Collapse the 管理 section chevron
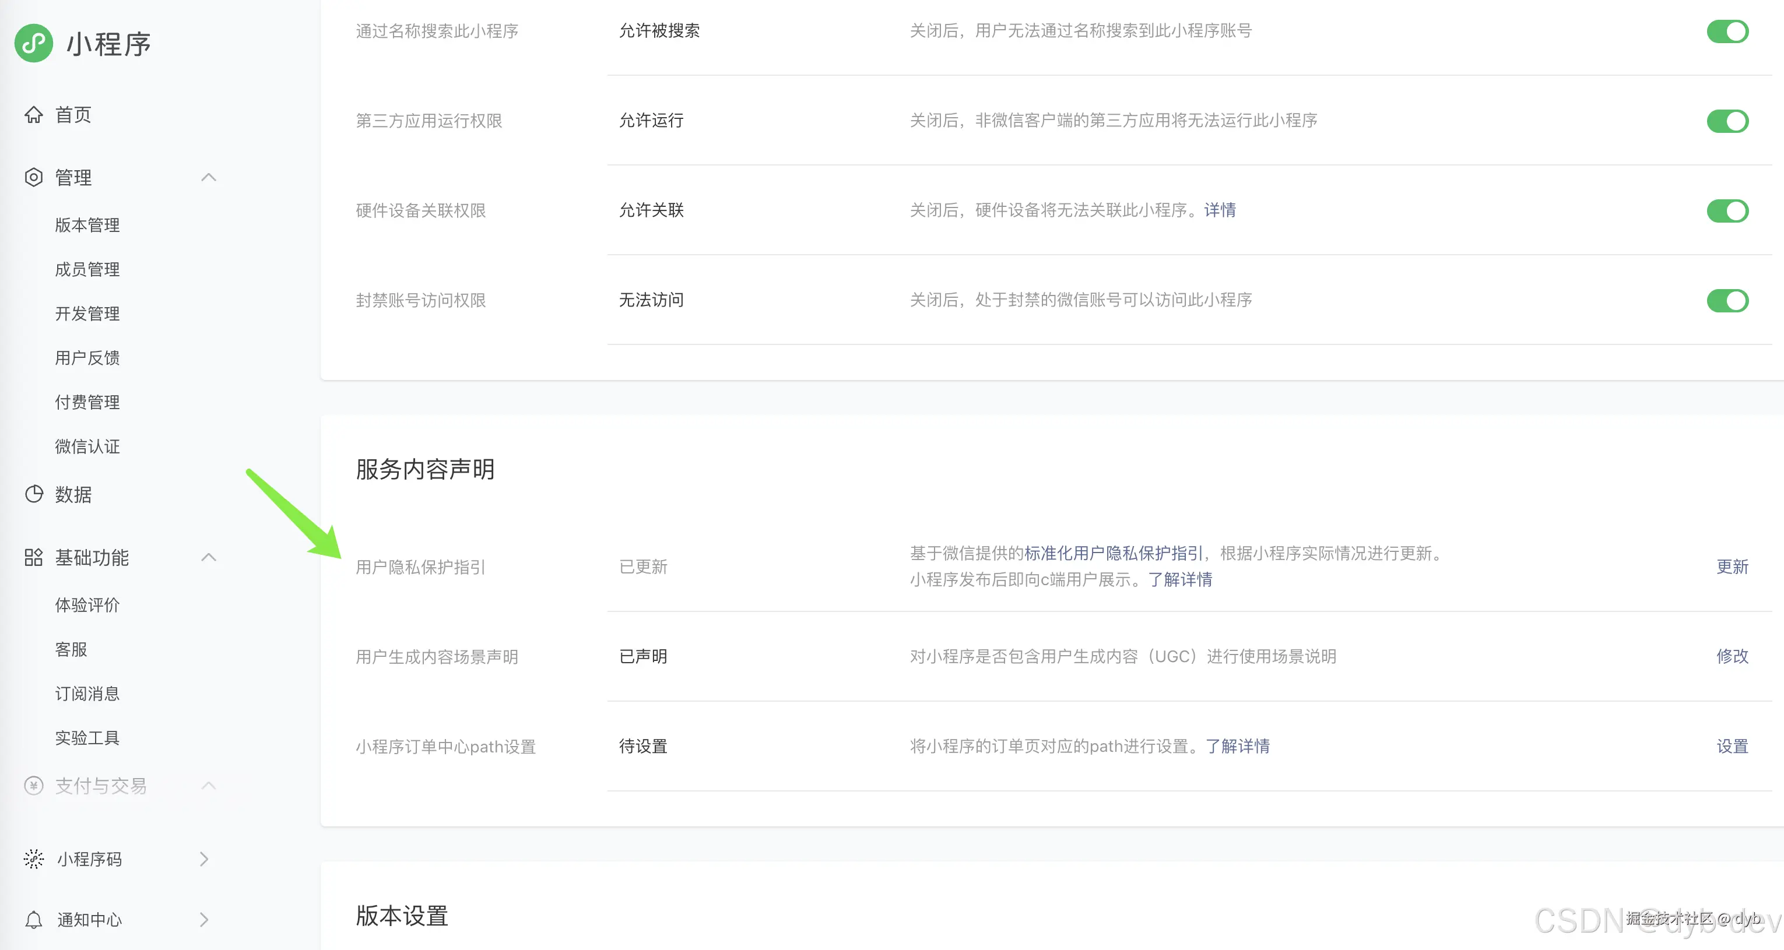Image resolution: width=1784 pixels, height=950 pixels. point(209,177)
